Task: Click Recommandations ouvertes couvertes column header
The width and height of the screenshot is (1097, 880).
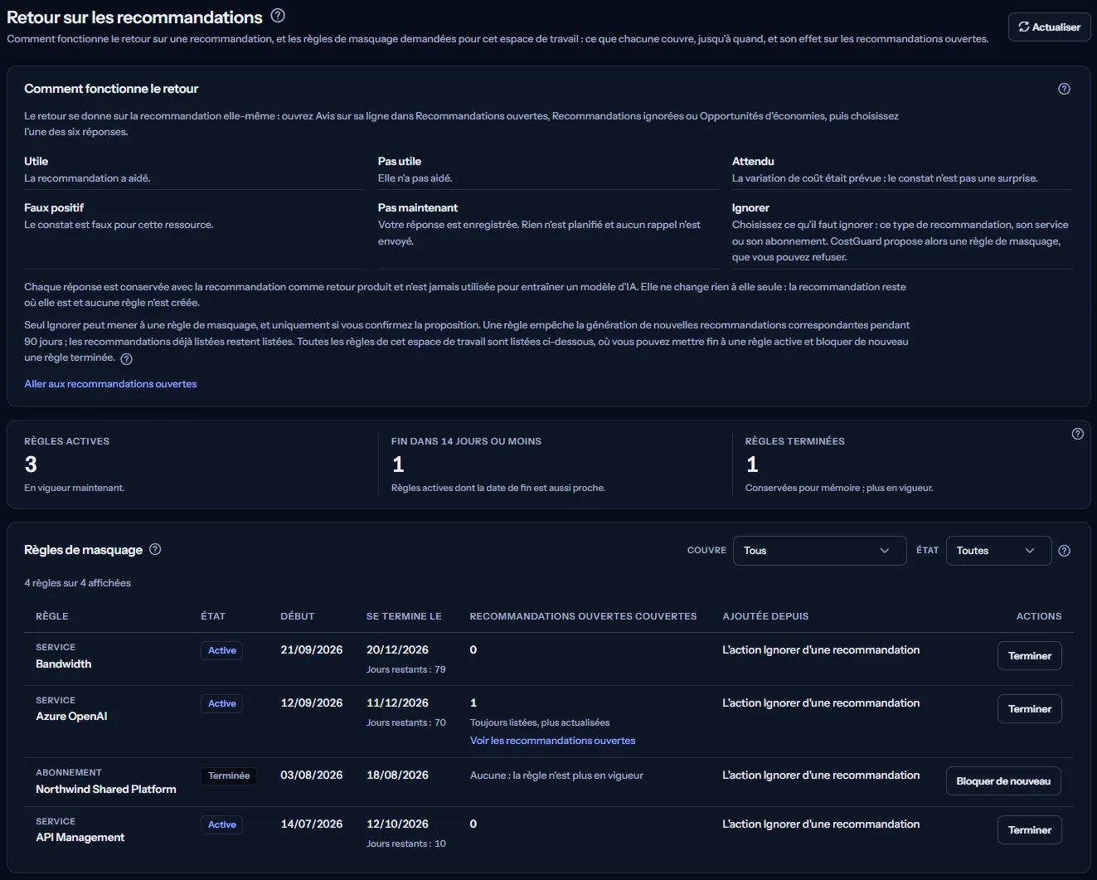Action: coord(583,616)
